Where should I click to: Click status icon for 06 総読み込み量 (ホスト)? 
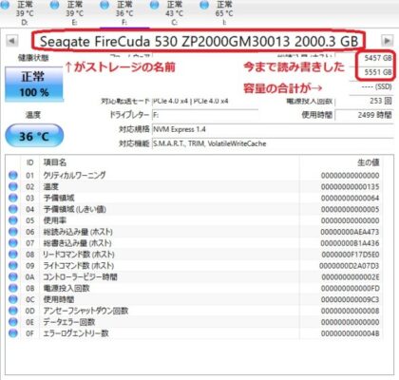(13, 232)
